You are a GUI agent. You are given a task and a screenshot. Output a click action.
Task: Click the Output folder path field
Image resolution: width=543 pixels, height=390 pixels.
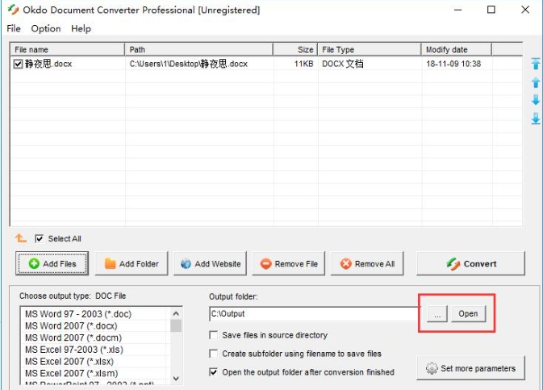(x=314, y=314)
